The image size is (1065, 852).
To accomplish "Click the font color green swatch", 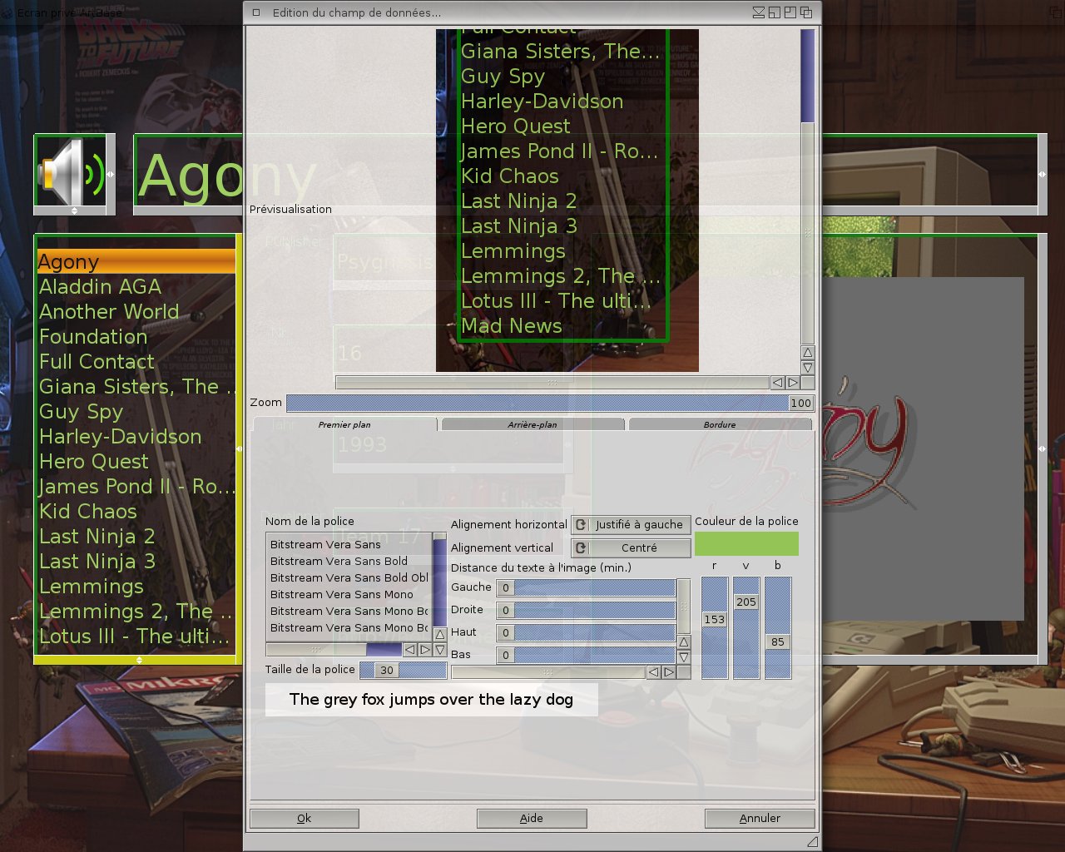I will point(746,544).
